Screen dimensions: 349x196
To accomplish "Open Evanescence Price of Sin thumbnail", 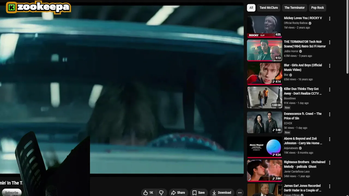I will tap(264, 122).
